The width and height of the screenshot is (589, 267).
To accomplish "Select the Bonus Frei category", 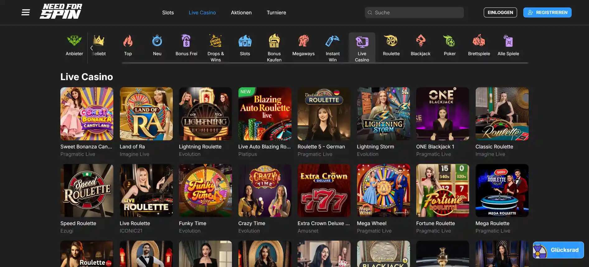I will click(x=186, y=45).
